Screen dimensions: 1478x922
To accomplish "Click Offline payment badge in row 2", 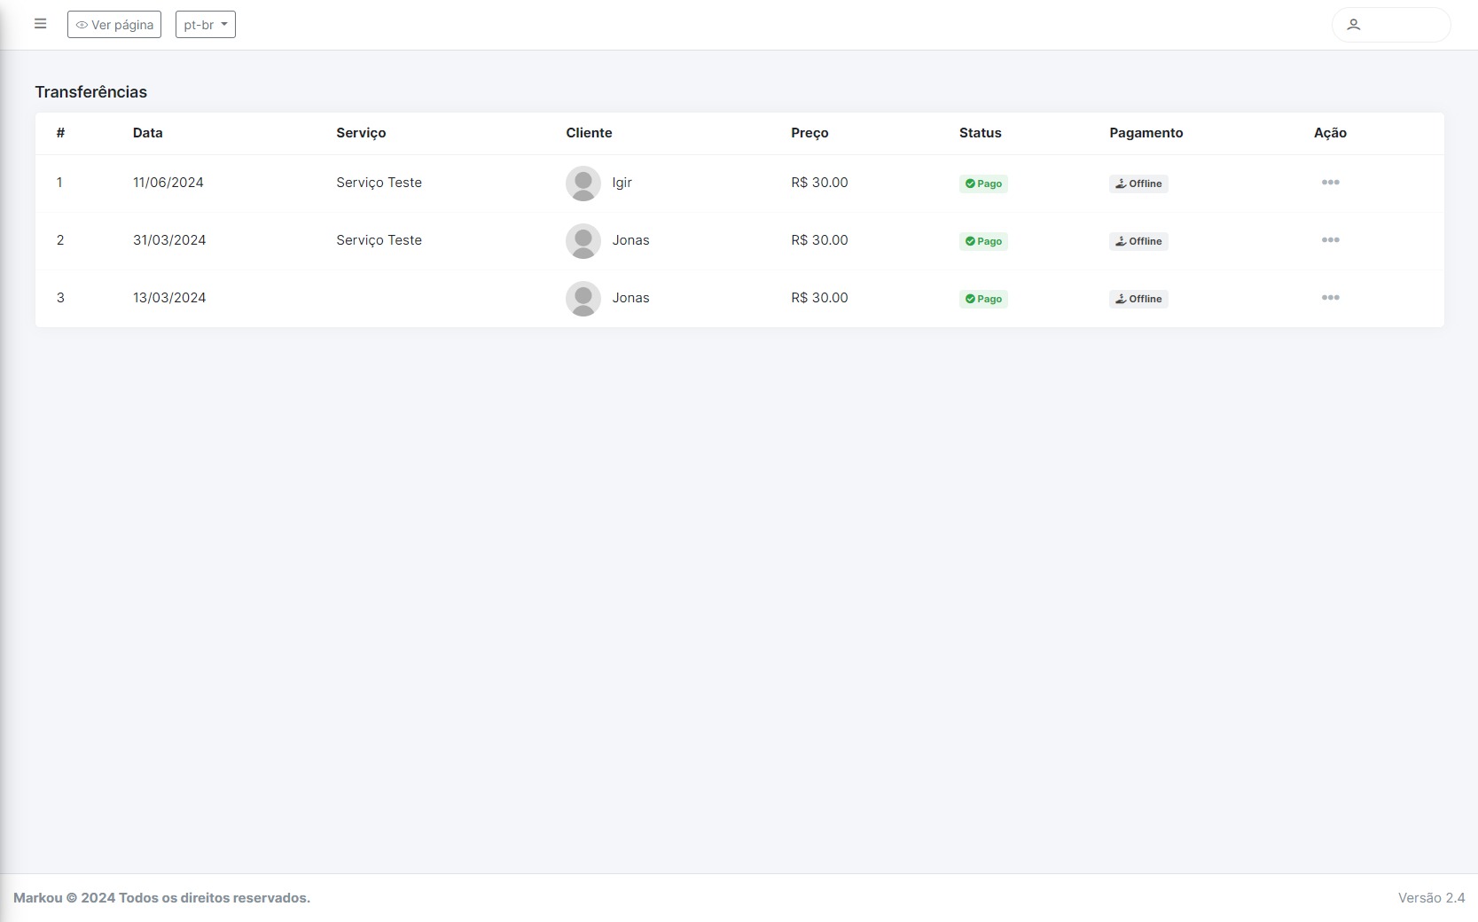I will pos(1138,241).
